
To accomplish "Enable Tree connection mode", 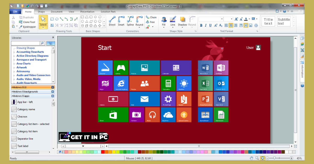I will click(x=150, y=22).
